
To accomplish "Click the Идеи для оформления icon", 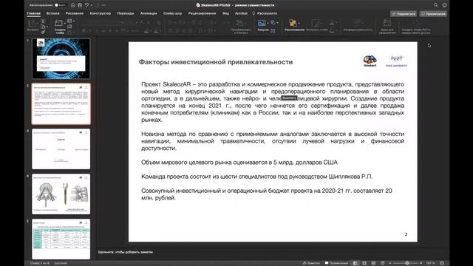I will (x=387, y=23).
